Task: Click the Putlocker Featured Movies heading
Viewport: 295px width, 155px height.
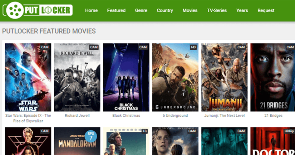Action: (49, 31)
